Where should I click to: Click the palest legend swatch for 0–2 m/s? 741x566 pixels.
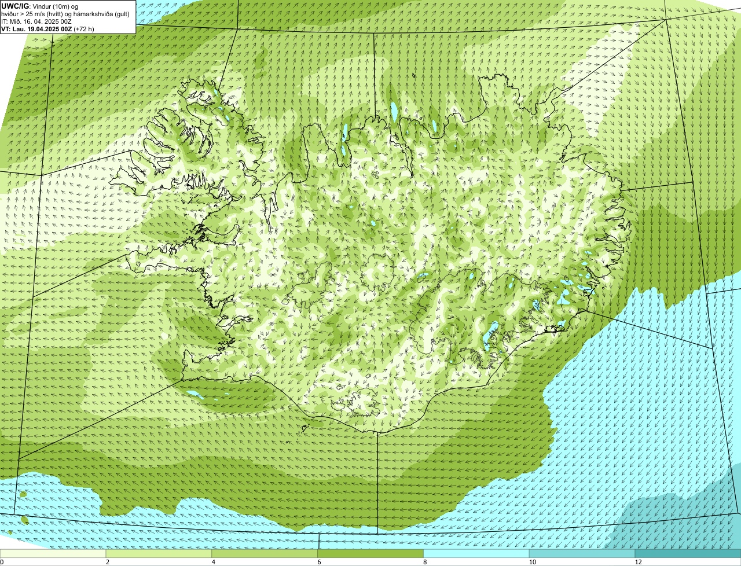click(x=53, y=553)
